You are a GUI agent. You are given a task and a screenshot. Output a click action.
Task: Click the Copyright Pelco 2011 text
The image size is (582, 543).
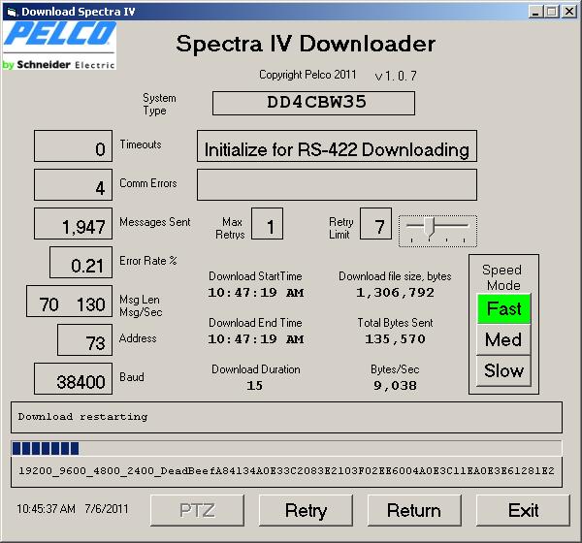coord(307,75)
